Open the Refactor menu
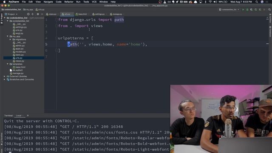The width and height of the screenshot is (272, 153). click(x=69, y=2)
